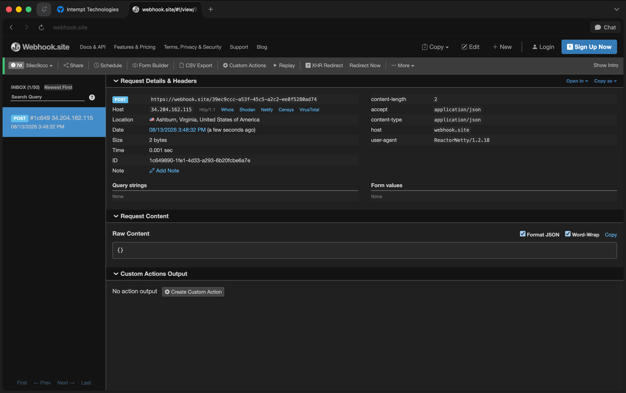Go to First page of requests
Screen dimensions: 626x393
click(x=22, y=383)
